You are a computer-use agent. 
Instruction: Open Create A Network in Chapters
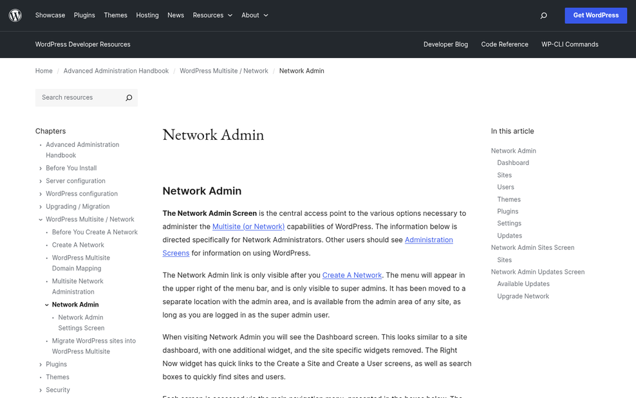78,245
